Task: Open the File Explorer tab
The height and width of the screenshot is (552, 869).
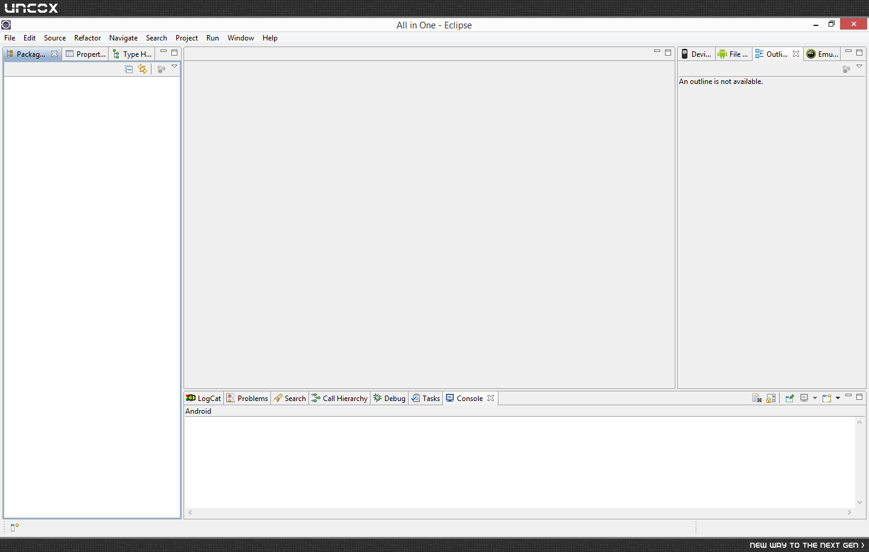Action: pyautogui.click(x=733, y=54)
